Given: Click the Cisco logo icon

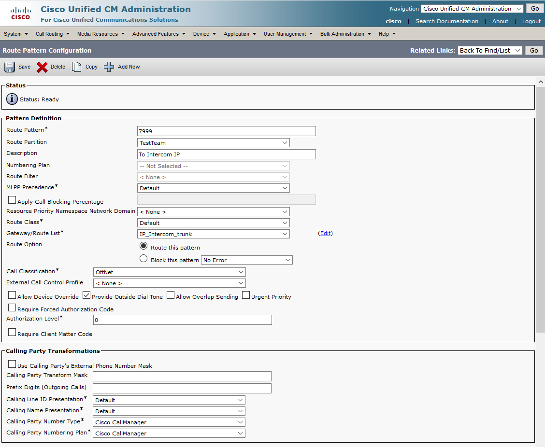Looking at the screenshot, I should [20, 14].
